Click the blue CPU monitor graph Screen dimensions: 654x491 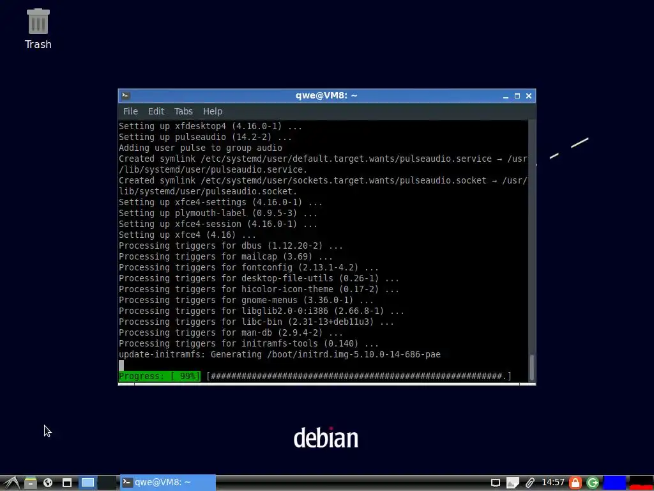(615, 483)
